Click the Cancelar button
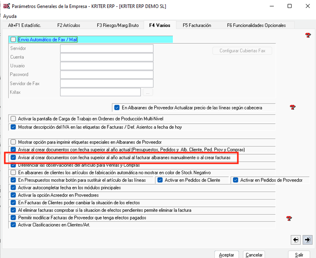 pyautogui.click(x=254, y=255)
